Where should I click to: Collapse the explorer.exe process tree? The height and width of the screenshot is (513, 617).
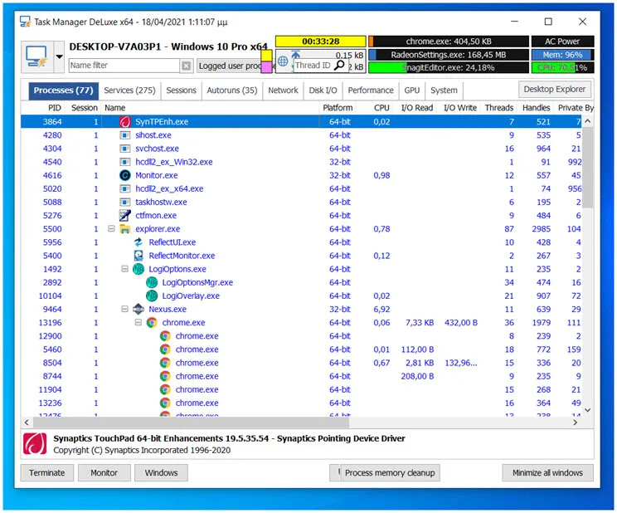111,228
